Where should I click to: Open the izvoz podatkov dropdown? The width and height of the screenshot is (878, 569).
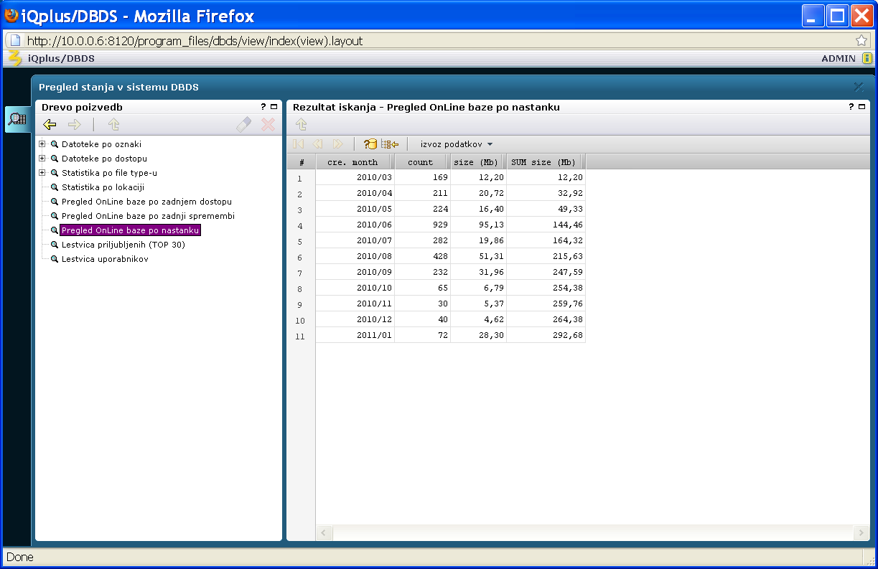pos(457,144)
